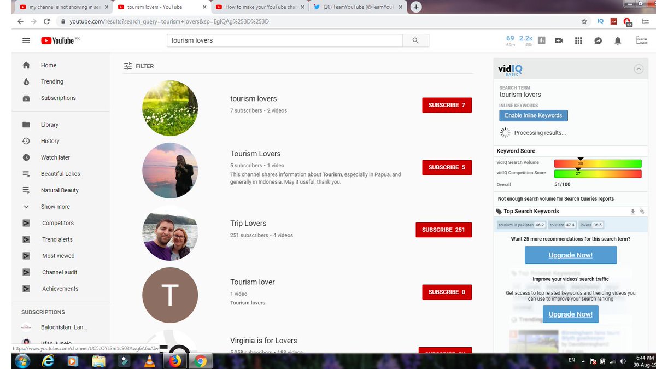Open the messages share bubble icon
This screenshot has width=656, height=369.
(598, 40)
